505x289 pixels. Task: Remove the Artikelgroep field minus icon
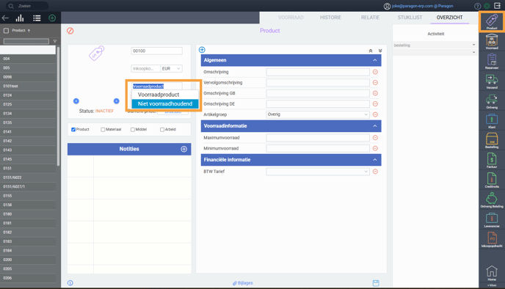point(375,114)
